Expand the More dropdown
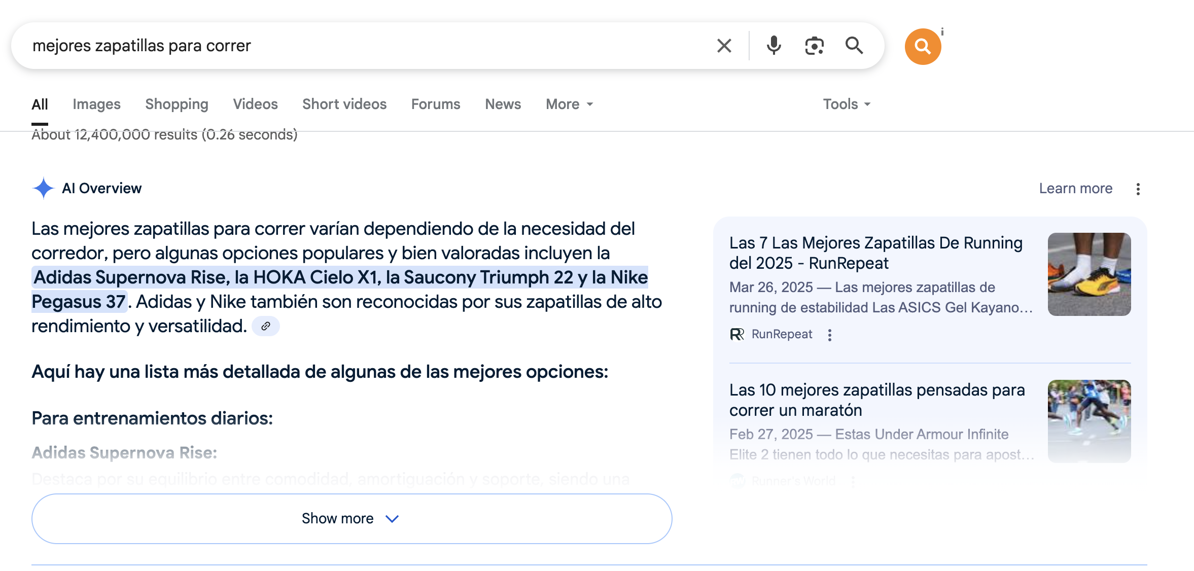Image resolution: width=1194 pixels, height=571 pixels. click(x=569, y=104)
